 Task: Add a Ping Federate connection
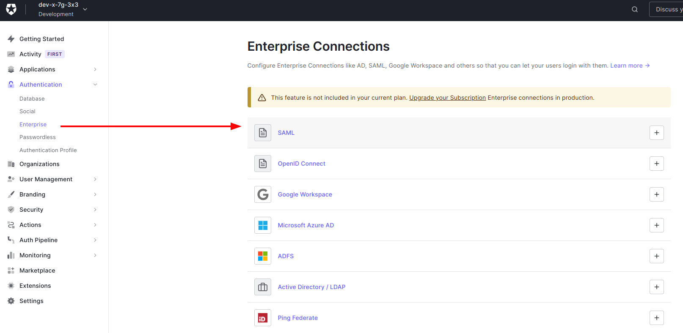click(x=657, y=318)
